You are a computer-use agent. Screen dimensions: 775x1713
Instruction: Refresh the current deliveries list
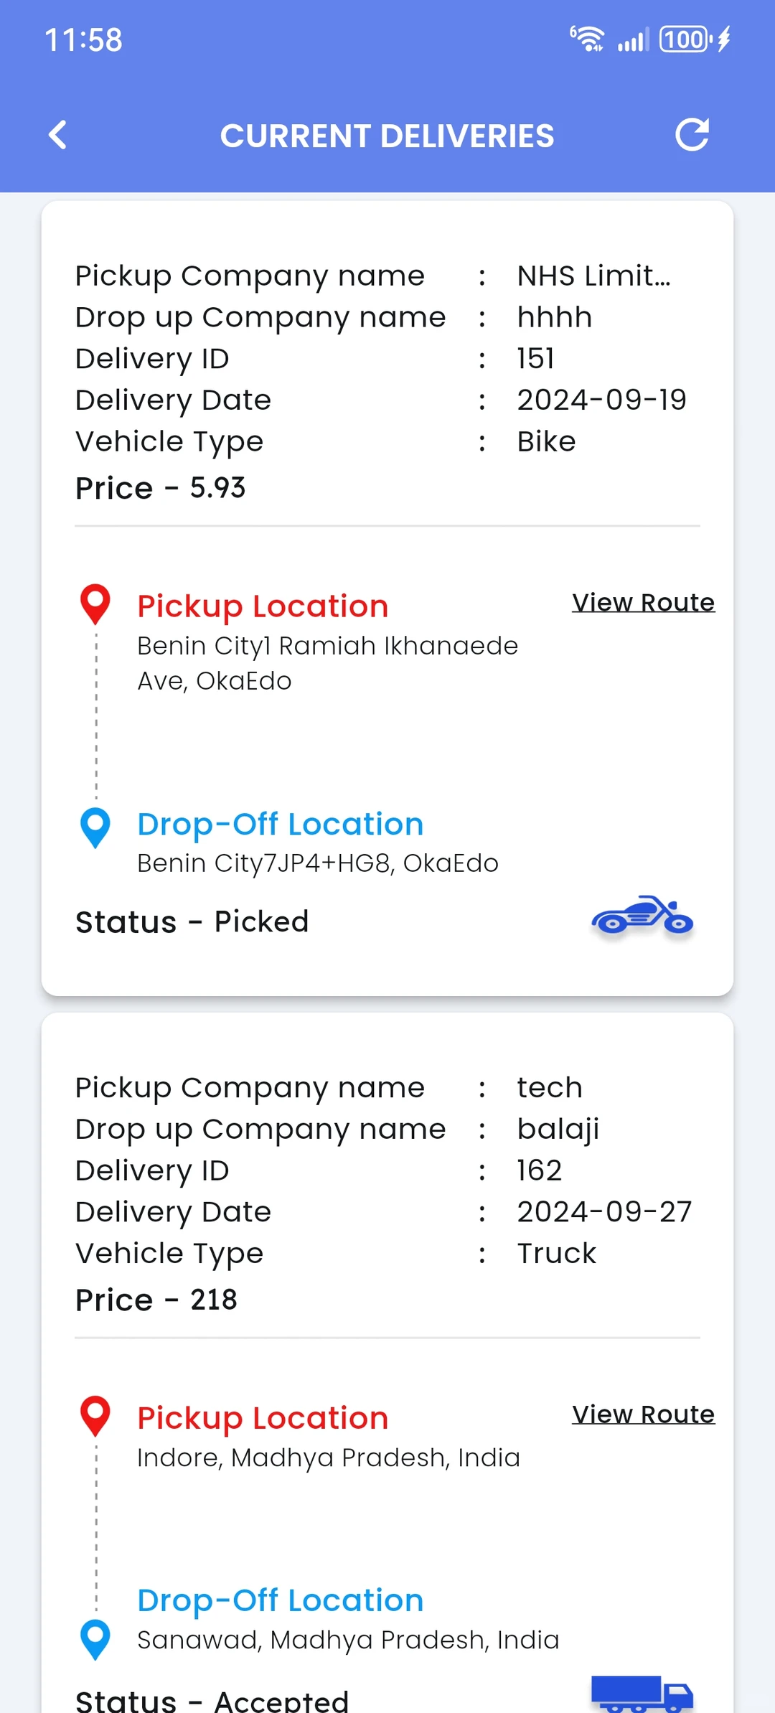[692, 135]
